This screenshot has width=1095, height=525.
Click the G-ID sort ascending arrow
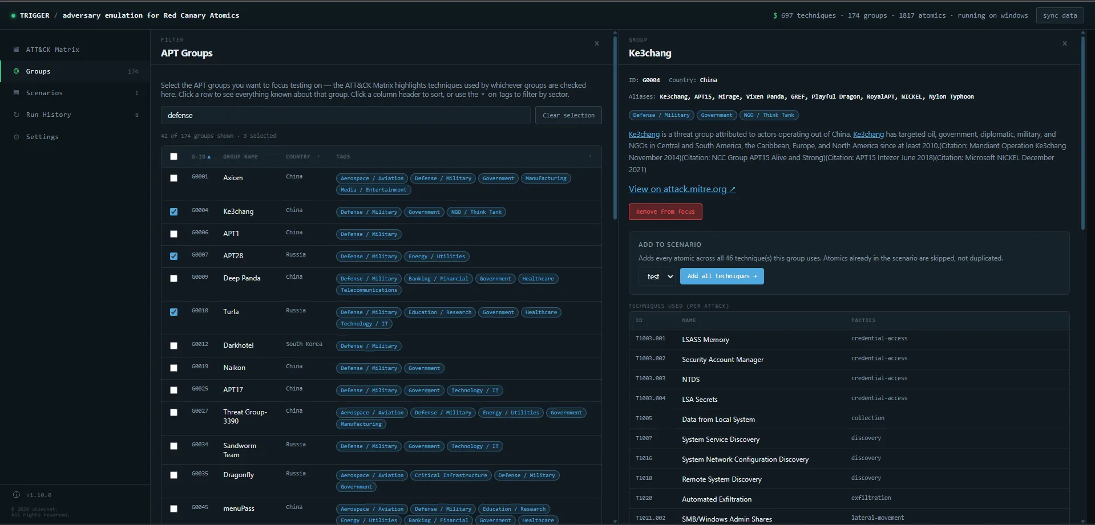coord(209,157)
